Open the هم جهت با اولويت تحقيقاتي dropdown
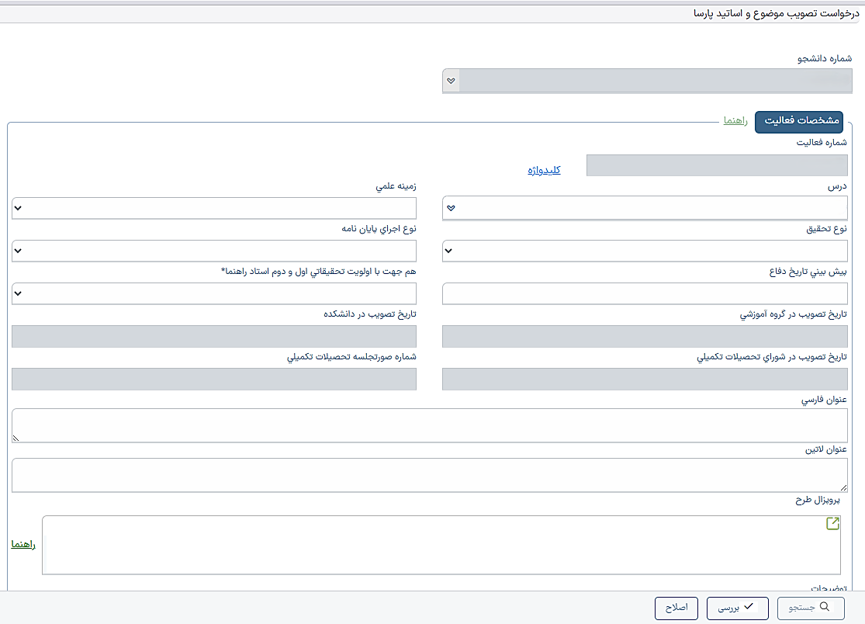 point(214,293)
